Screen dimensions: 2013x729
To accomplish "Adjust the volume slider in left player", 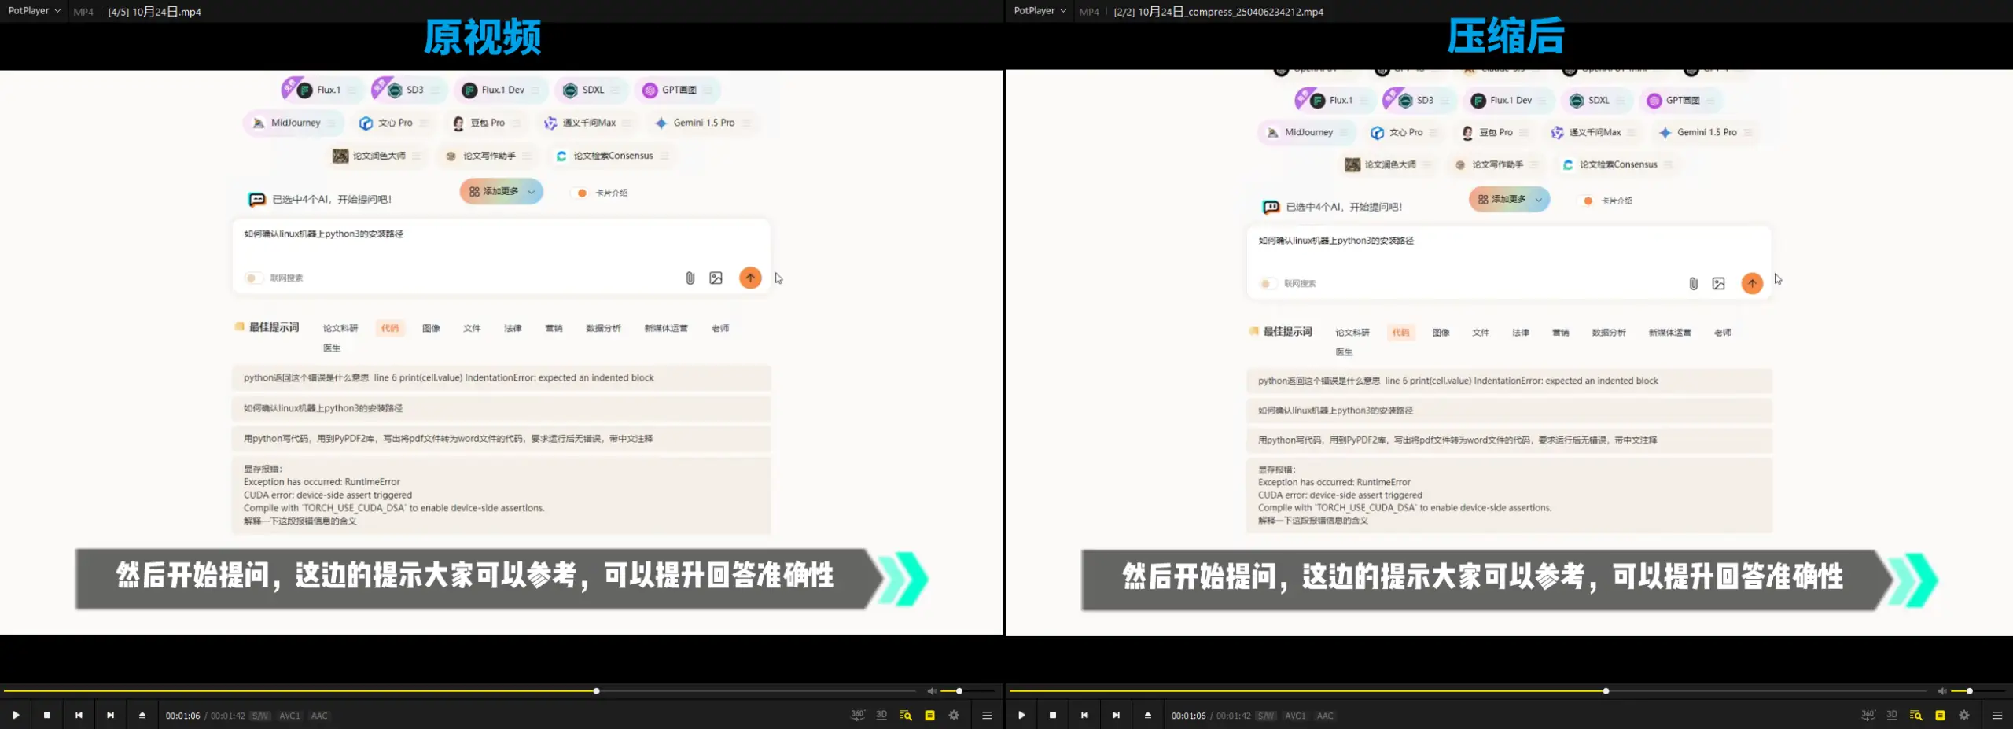I will (968, 691).
